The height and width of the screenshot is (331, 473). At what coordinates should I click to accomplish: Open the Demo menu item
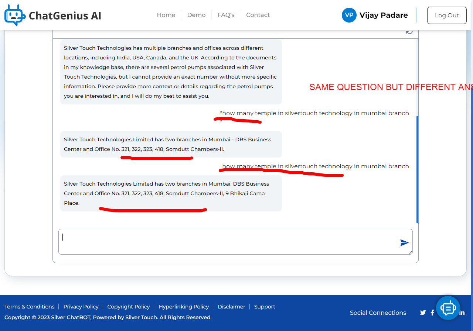[196, 15]
